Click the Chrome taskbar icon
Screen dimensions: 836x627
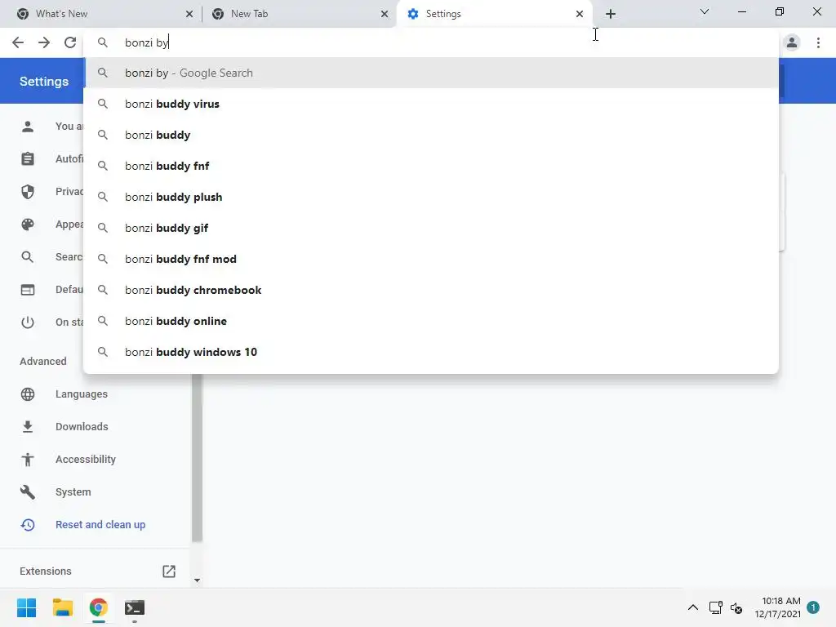(99, 607)
